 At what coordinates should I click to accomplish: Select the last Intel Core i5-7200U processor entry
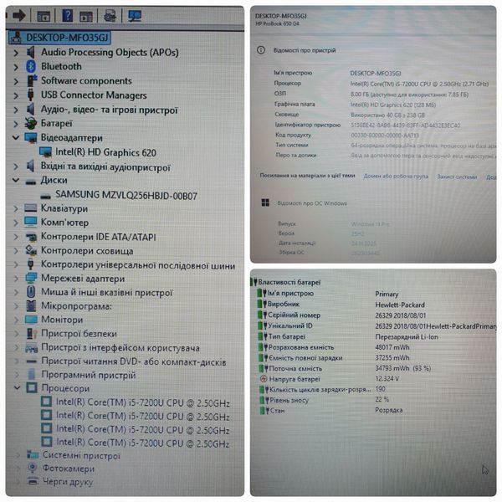click(143, 443)
